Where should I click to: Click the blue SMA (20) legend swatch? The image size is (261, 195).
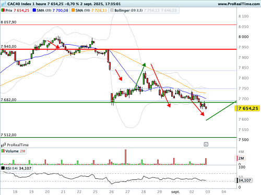coord(34,10)
